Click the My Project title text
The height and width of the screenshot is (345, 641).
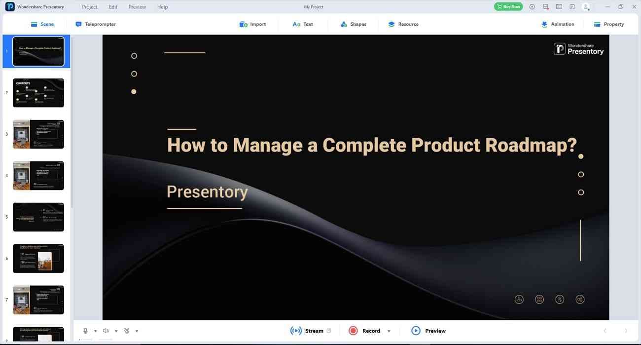(x=314, y=7)
